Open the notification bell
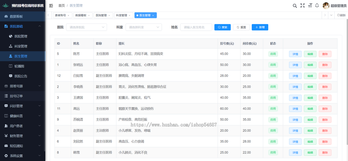 (x=317, y=6)
